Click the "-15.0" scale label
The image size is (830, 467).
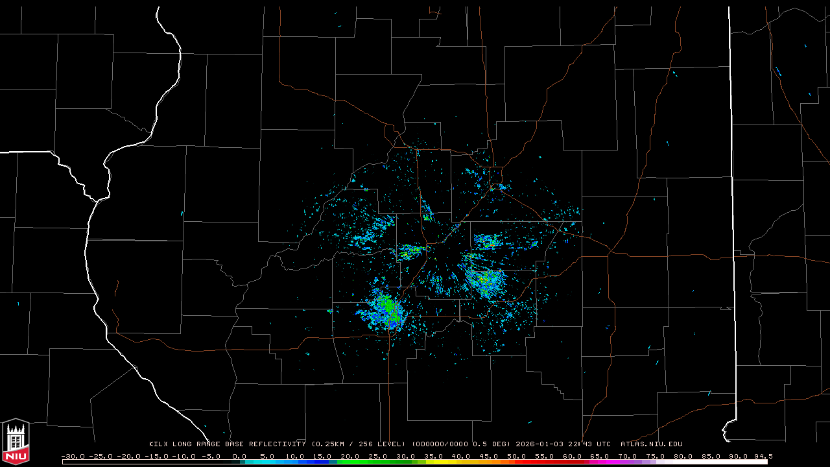156,456
